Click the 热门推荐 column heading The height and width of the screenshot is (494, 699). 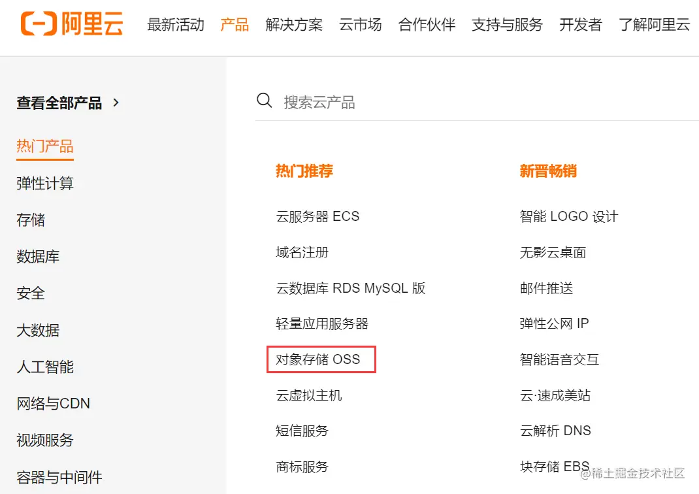(x=304, y=171)
